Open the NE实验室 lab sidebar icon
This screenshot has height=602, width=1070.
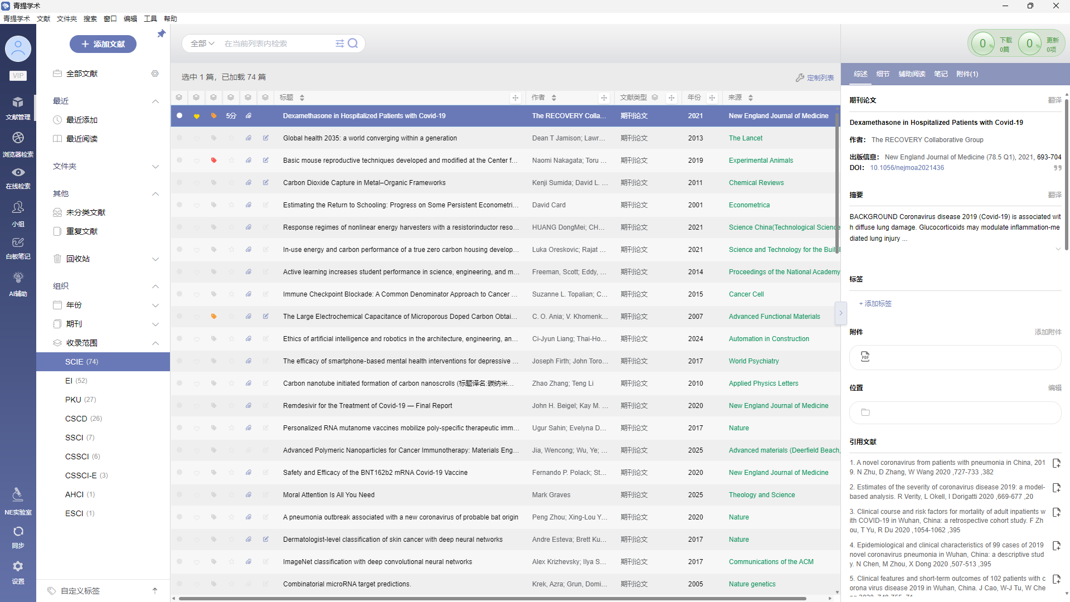(x=18, y=500)
